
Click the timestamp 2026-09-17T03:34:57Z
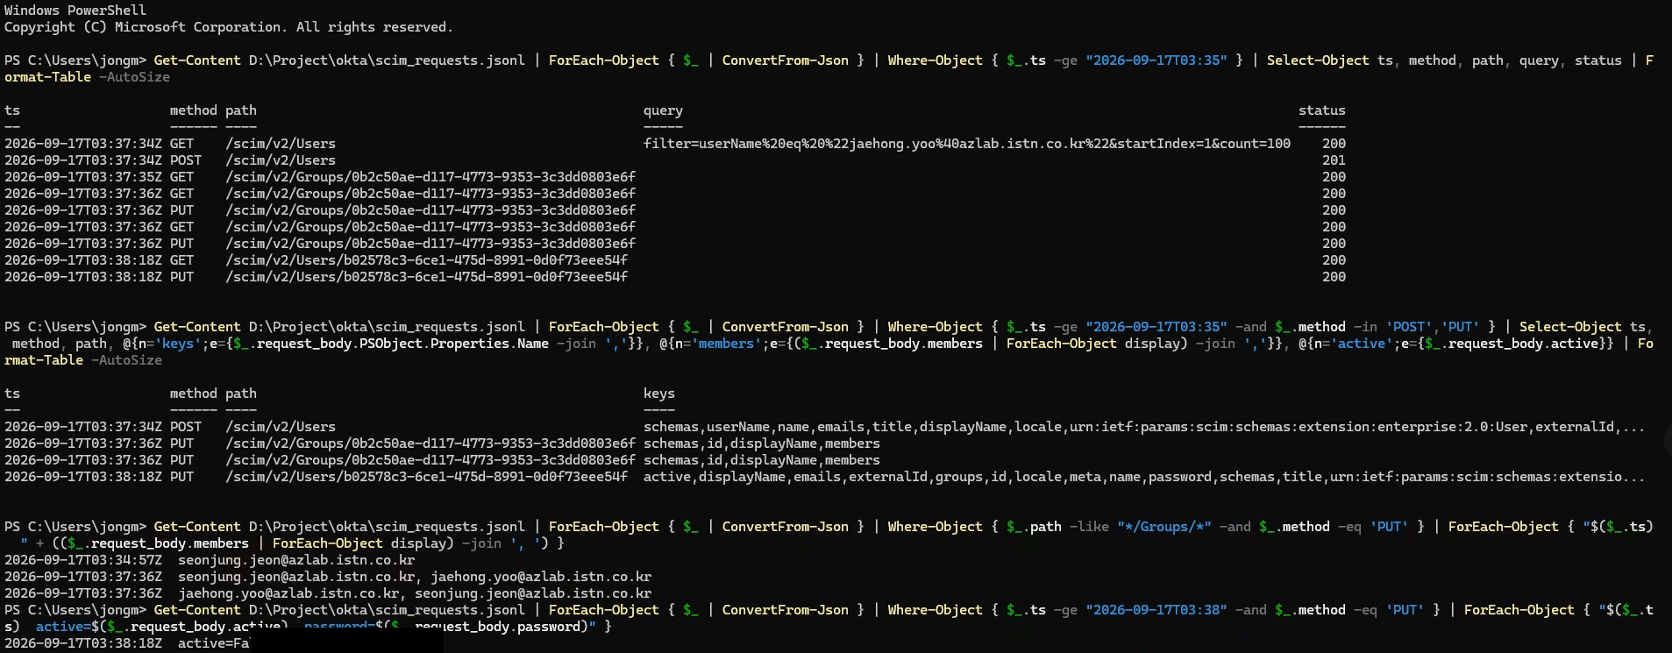coord(83,560)
